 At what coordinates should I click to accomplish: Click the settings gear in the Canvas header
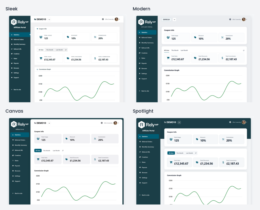tap(102, 123)
